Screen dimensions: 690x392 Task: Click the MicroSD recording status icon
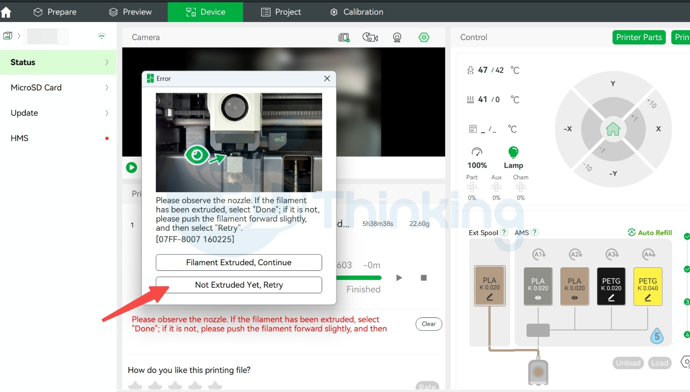[x=344, y=37]
